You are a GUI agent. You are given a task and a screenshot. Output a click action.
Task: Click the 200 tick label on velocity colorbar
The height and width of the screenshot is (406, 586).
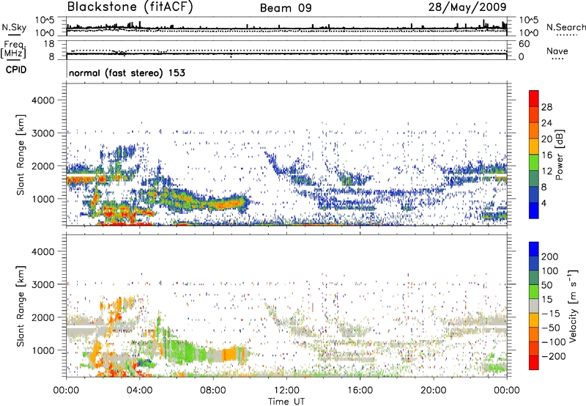point(550,256)
